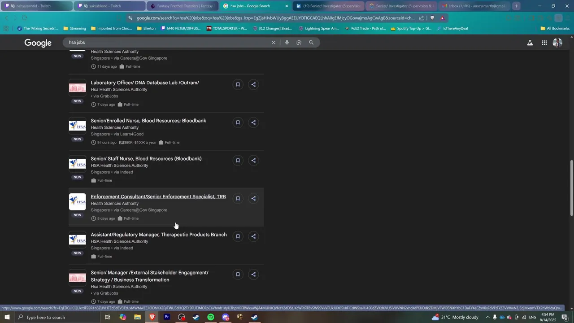Click the browser address bar URL
The width and height of the screenshot is (574, 323).
coord(275,18)
